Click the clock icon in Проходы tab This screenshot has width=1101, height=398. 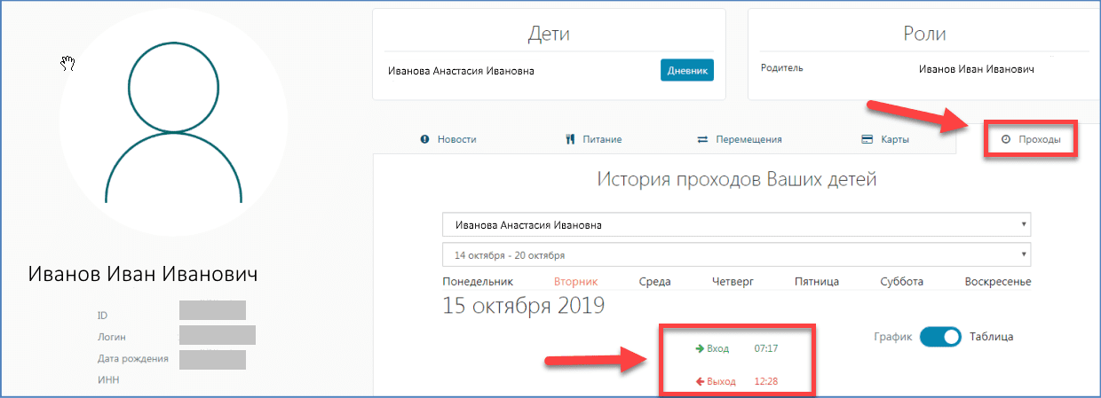pyautogui.click(x=1005, y=139)
